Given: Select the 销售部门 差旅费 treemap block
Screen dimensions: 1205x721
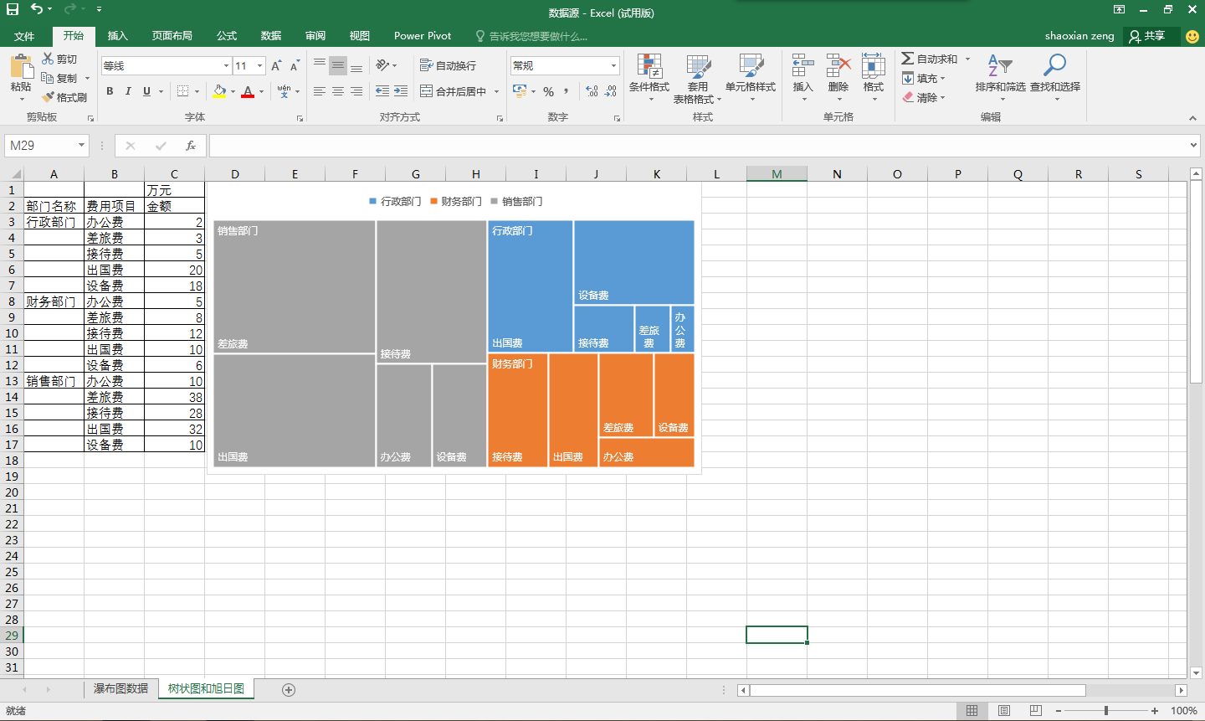Looking at the screenshot, I should coord(295,286).
